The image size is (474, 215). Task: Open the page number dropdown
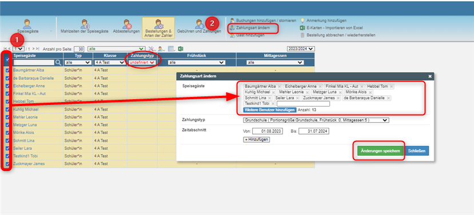click(x=18, y=48)
